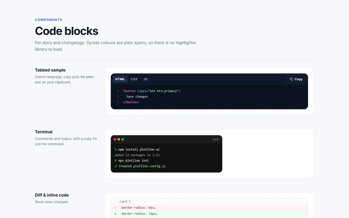
Task: Click the Code blocks page heading
Action: 67,31
